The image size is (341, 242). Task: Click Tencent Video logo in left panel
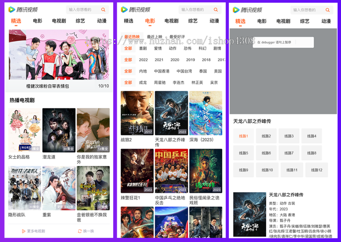(23, 9)
